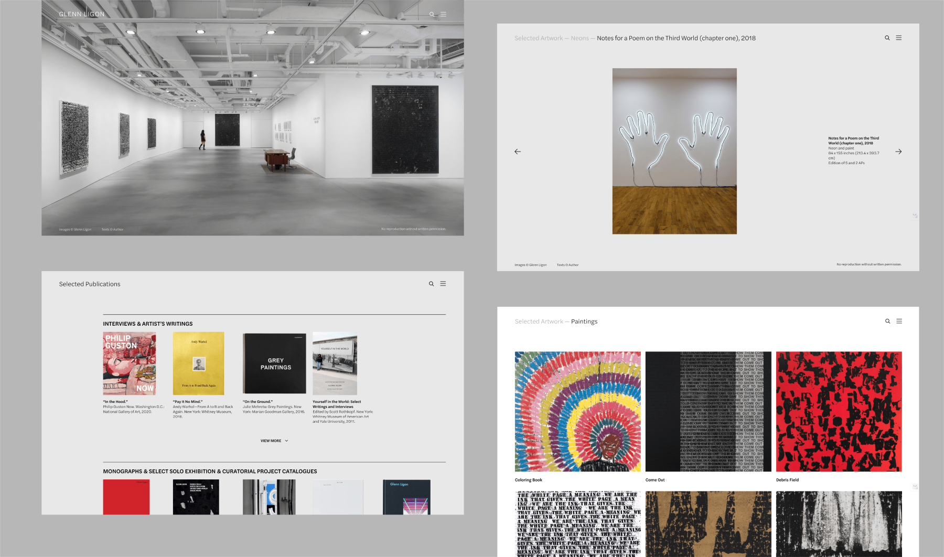This screenshot has width=944, height=557.
Task: Click Selected Artwork breadcrumb on Neons page
Action: click(x=538, y=38)
